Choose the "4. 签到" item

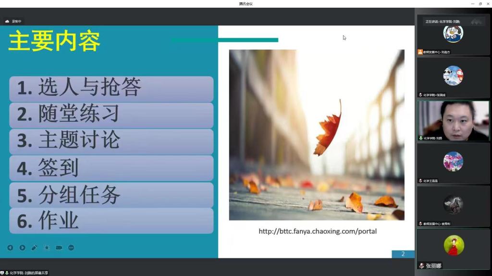pyautogui.click(x=111, y=168)
